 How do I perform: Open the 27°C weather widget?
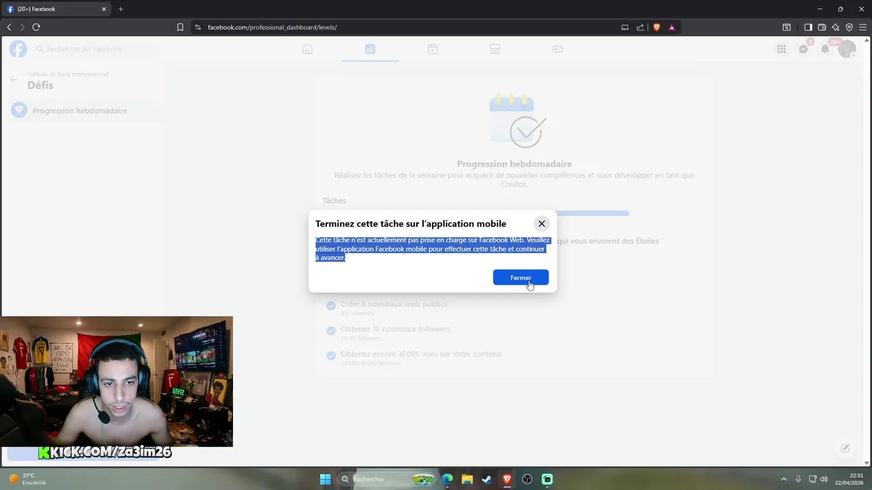tap(27, 479)
